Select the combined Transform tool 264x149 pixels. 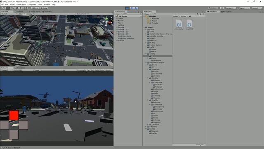26,8
